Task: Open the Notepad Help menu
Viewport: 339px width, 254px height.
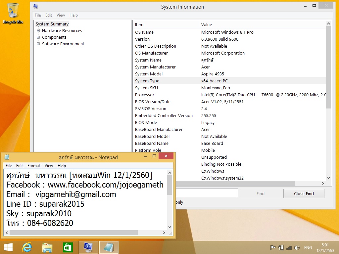Action: (62, 166)
